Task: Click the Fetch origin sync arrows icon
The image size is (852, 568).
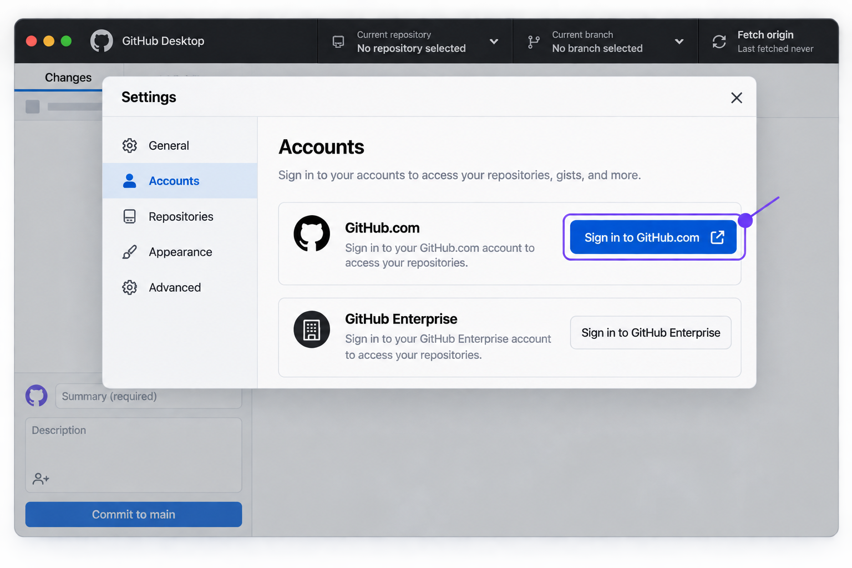Action: (x=719, y=42)
